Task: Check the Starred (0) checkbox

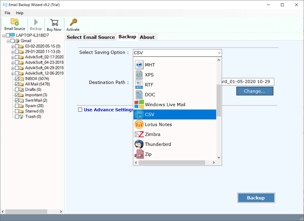Action: coord(17,111)
